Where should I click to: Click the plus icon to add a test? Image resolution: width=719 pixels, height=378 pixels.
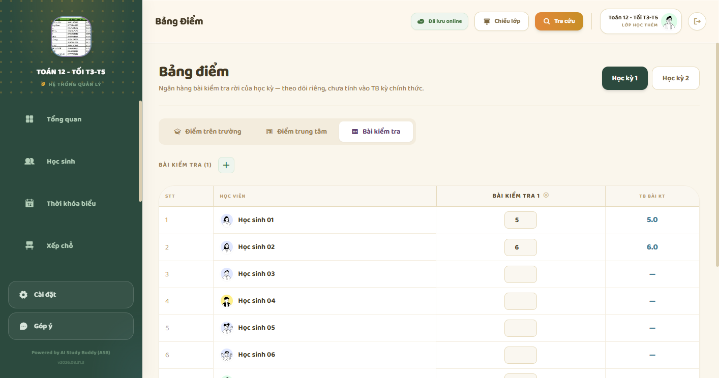pyautogui.click(x=226, y=165)
